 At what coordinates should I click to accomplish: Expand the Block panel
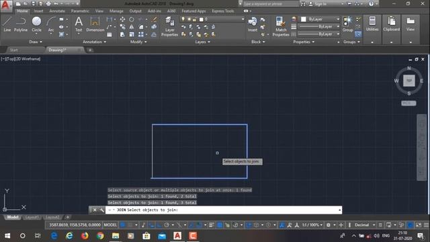coord(258,42)
